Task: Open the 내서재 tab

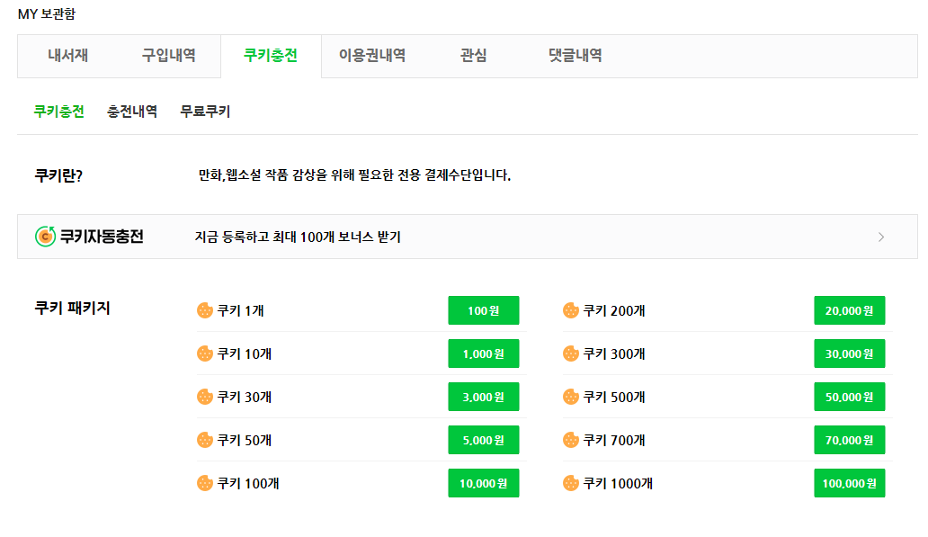Action: (x=67, y=56)
